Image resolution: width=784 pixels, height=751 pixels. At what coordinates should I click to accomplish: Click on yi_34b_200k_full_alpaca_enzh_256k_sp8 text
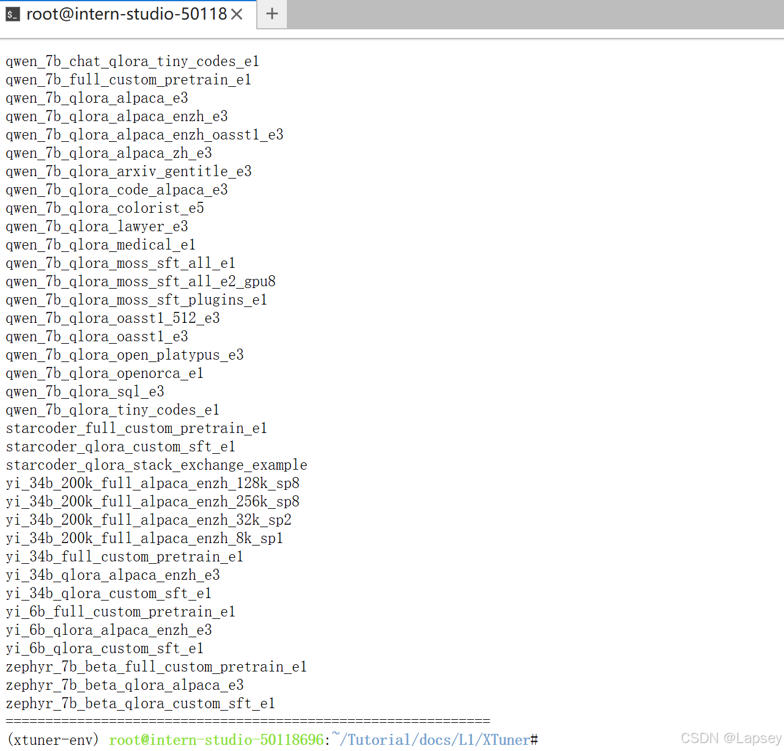[x=153, y=502]
